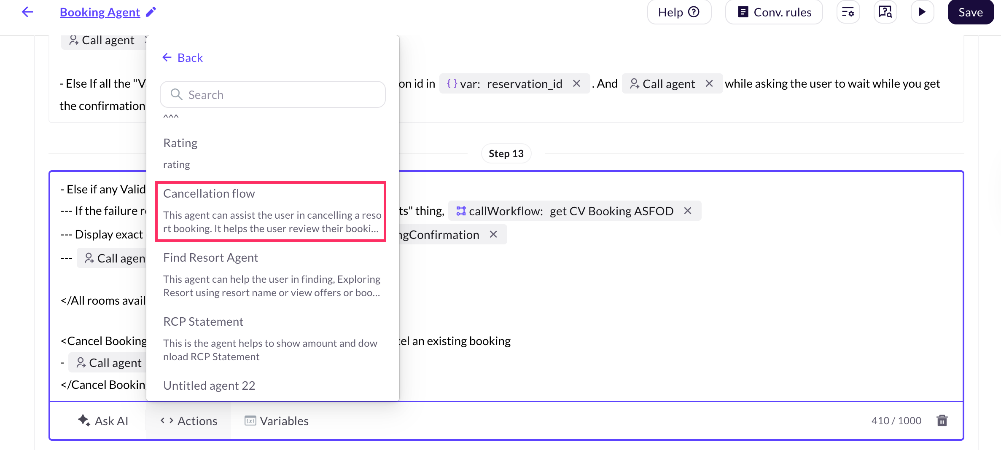The image size is (1001, 450).
Task: Open the conversation search preview icon
Action: tap(885, 12)
